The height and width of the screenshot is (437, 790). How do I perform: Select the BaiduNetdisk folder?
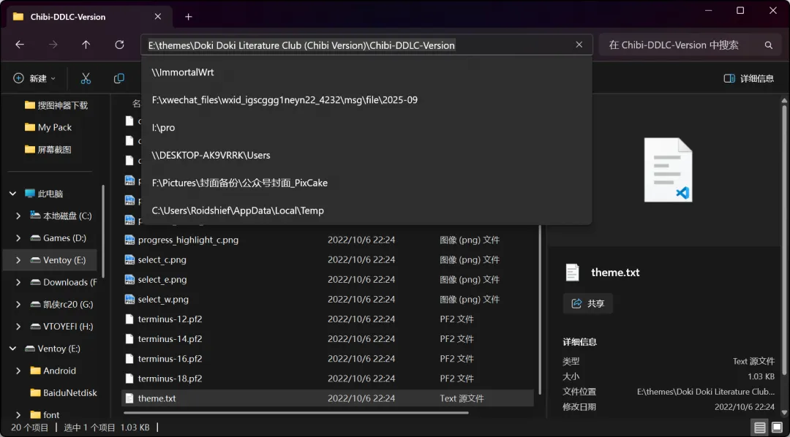pos(64,392)
